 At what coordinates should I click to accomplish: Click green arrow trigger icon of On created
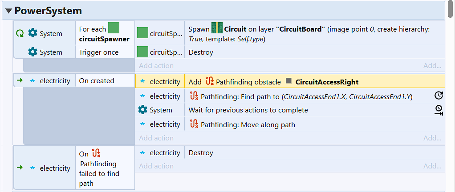click(x=20, y=81)
